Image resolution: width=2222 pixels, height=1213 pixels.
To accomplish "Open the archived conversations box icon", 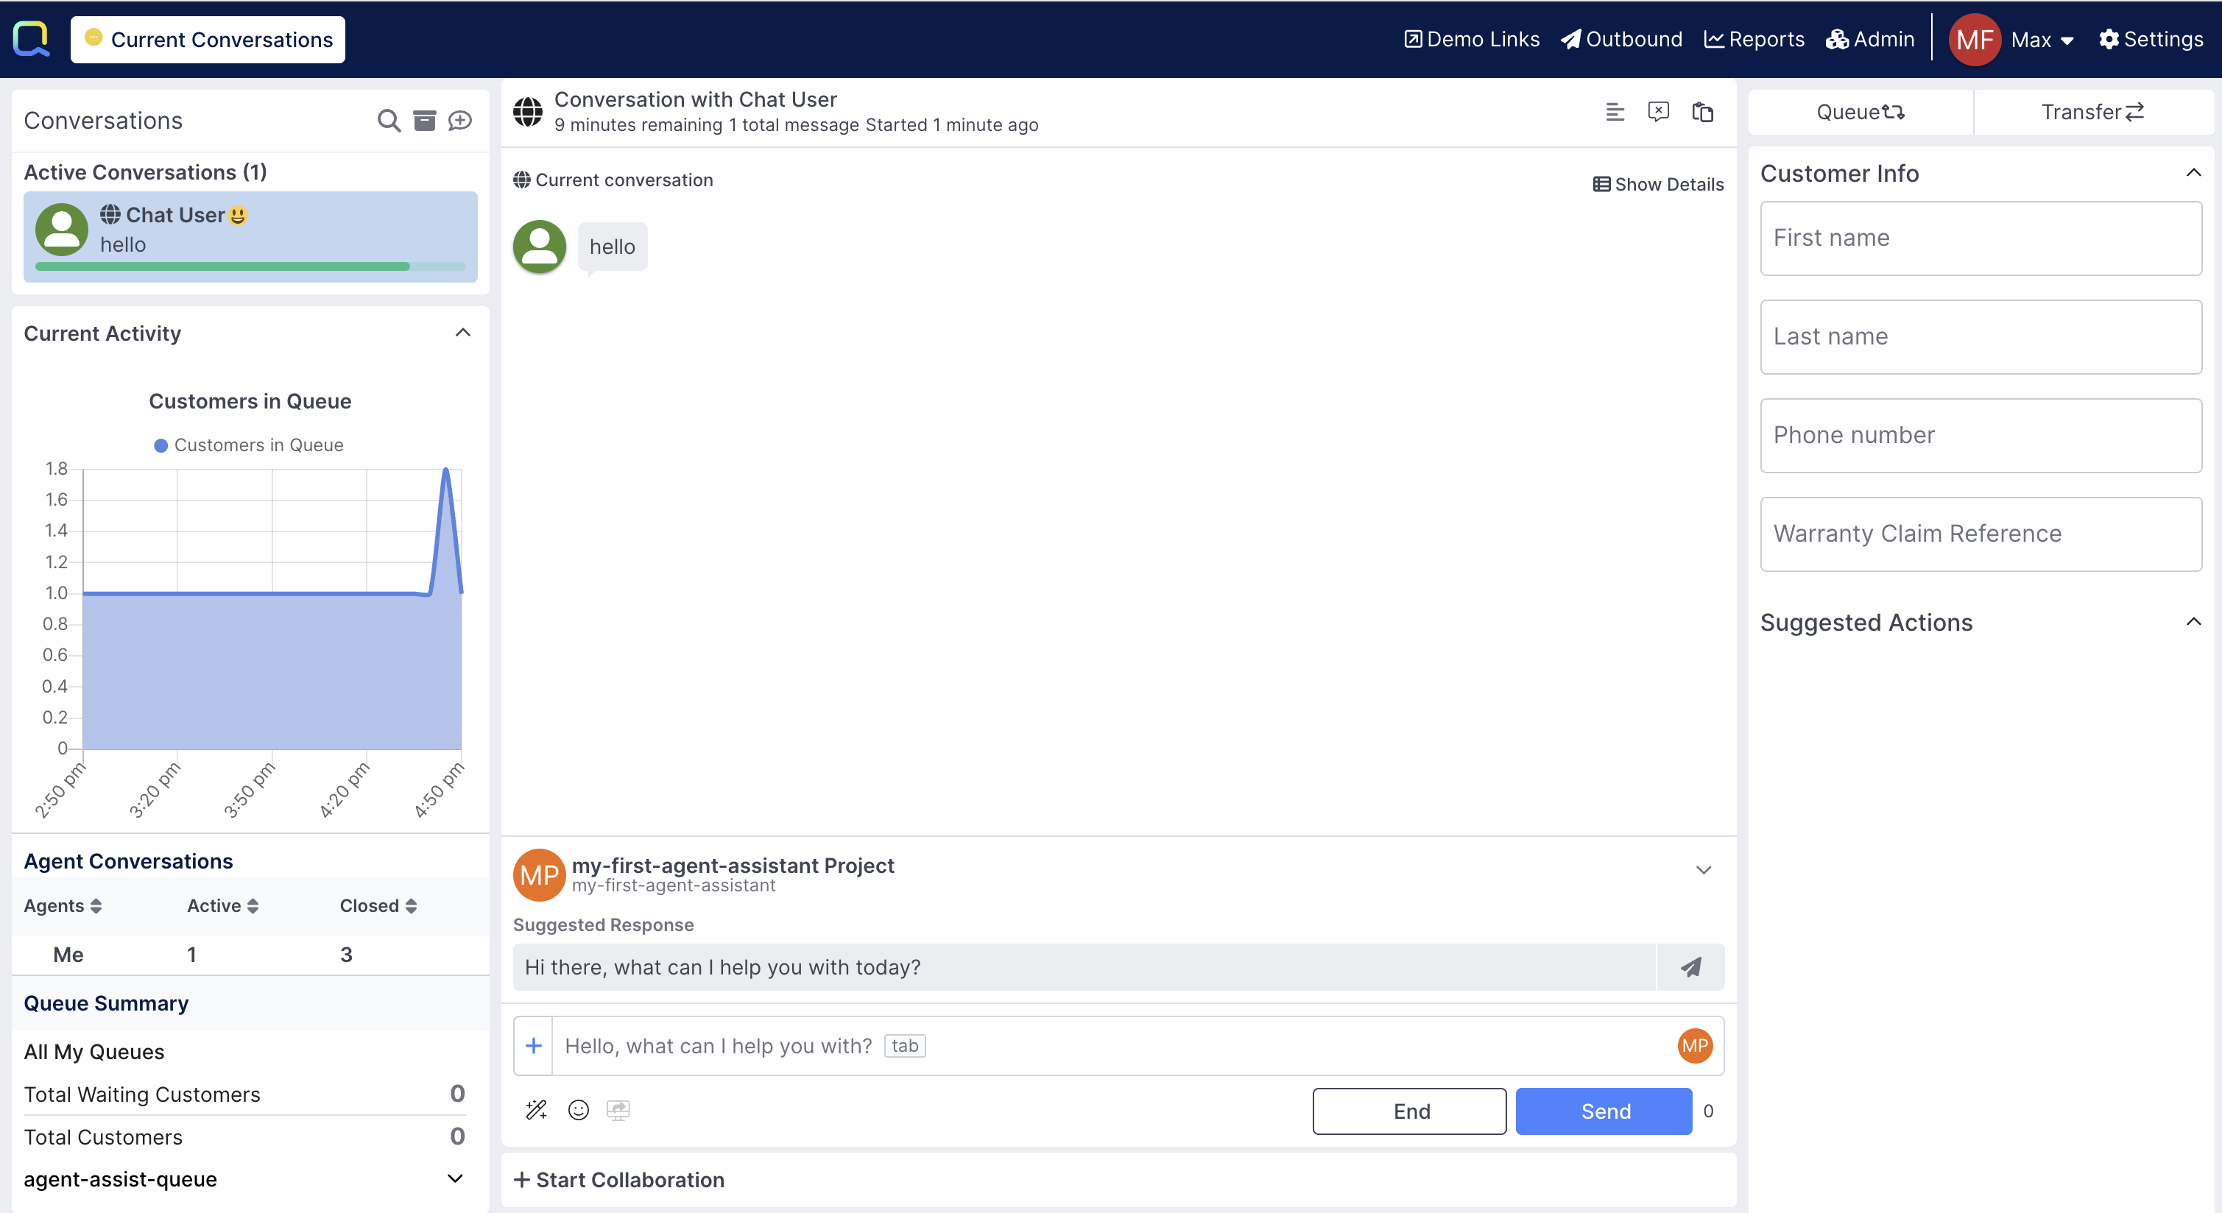I will (x=424, y=121).
